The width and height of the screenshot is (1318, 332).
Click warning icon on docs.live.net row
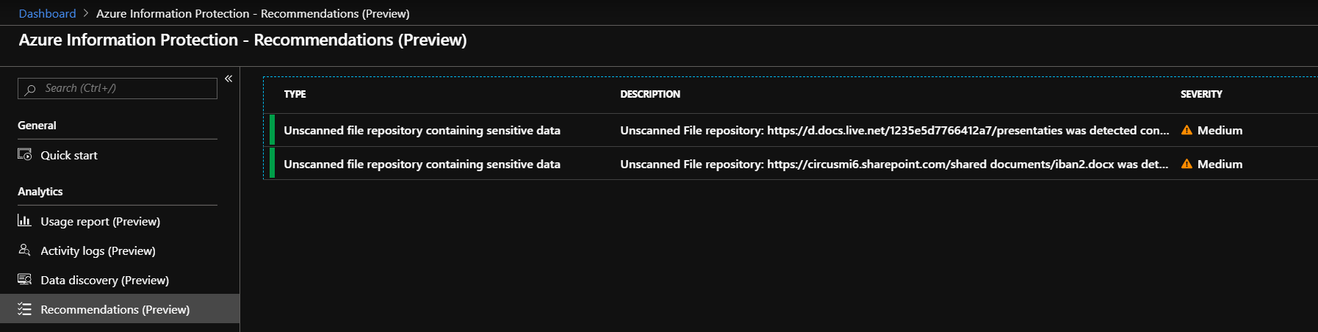pyautogui.click(x=1186, y=130)
